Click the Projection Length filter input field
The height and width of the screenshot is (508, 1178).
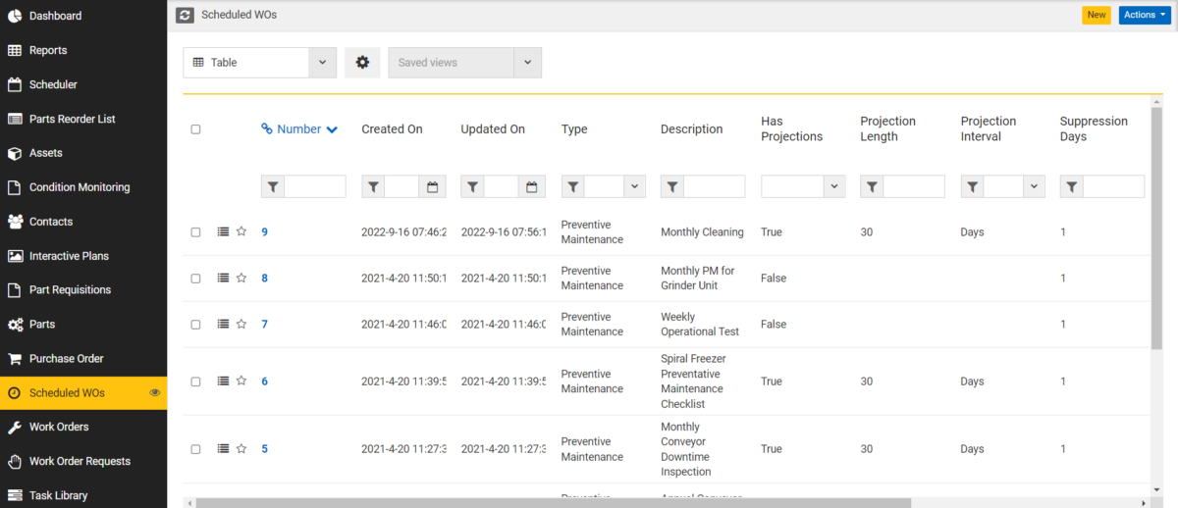914,186
